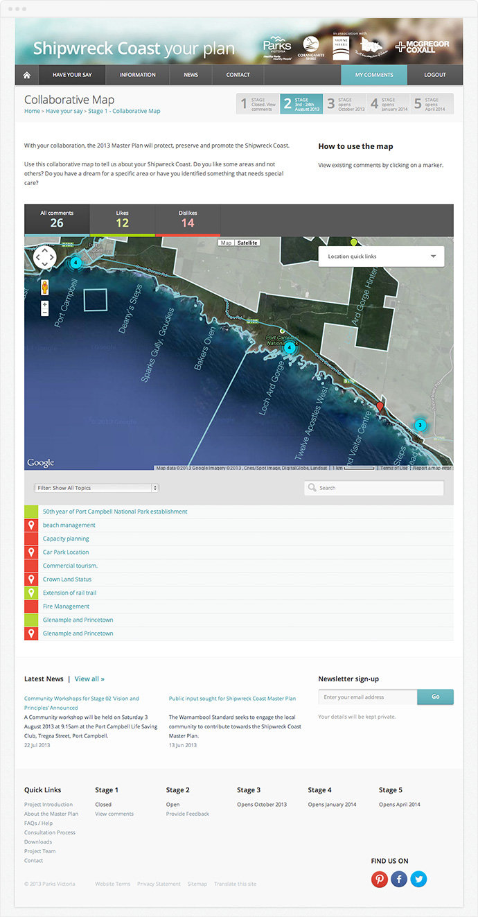478x917 pixels.
Task: Open the cyan cluster marker near Port Campbell
Action: [76, 262]
